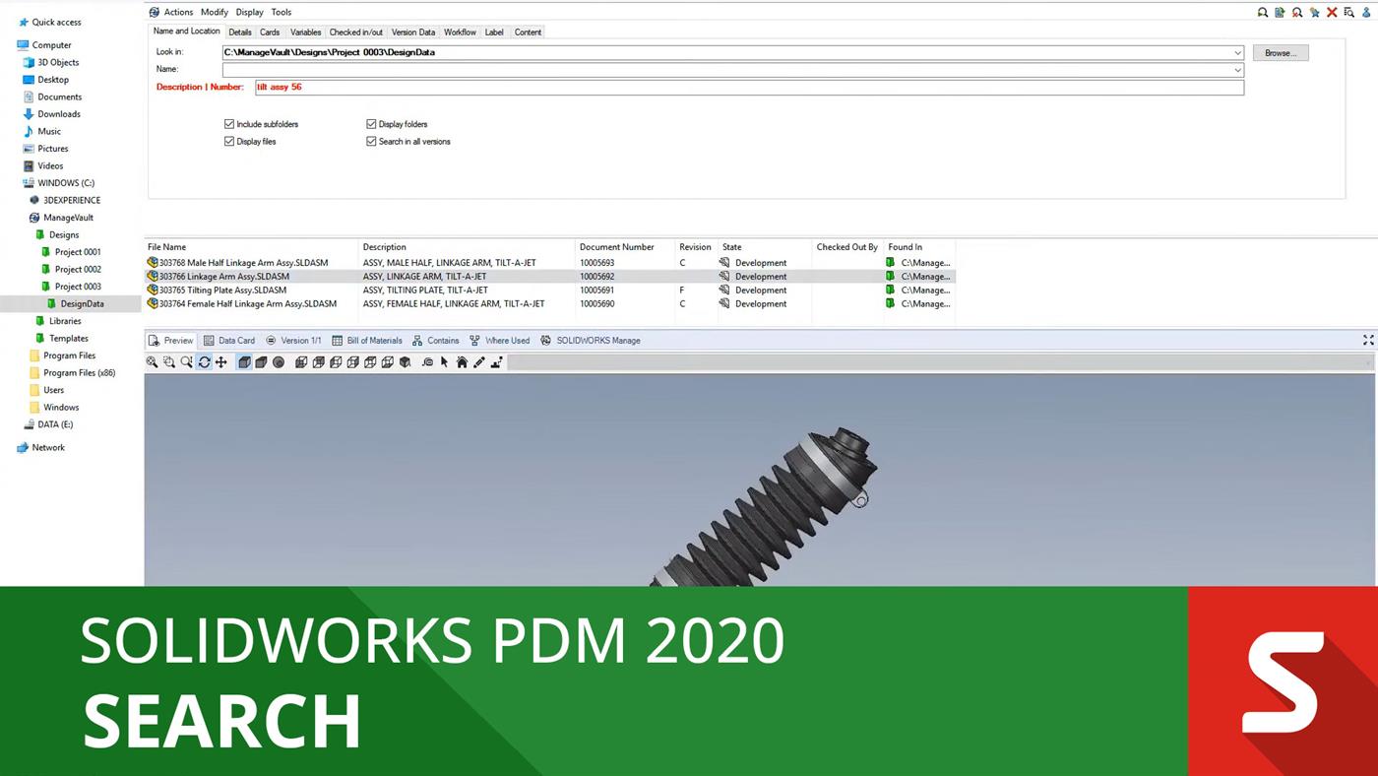Select the Pan tool in the preview toolbar
Screen dimensions: 1378x776
tap(220, 362)
